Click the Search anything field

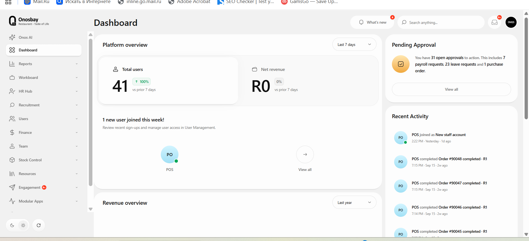coord(441,22)
